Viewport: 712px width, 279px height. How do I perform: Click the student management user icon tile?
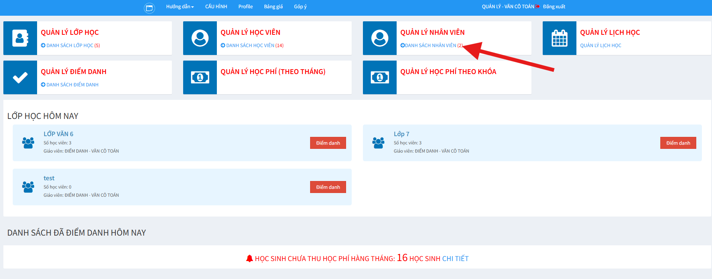click(x=200, y=38)
